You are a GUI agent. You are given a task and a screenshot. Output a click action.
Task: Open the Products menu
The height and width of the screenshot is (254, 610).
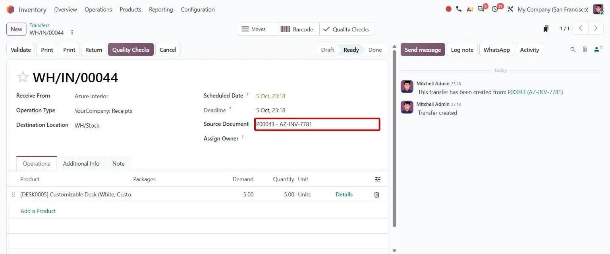point(130,10)
